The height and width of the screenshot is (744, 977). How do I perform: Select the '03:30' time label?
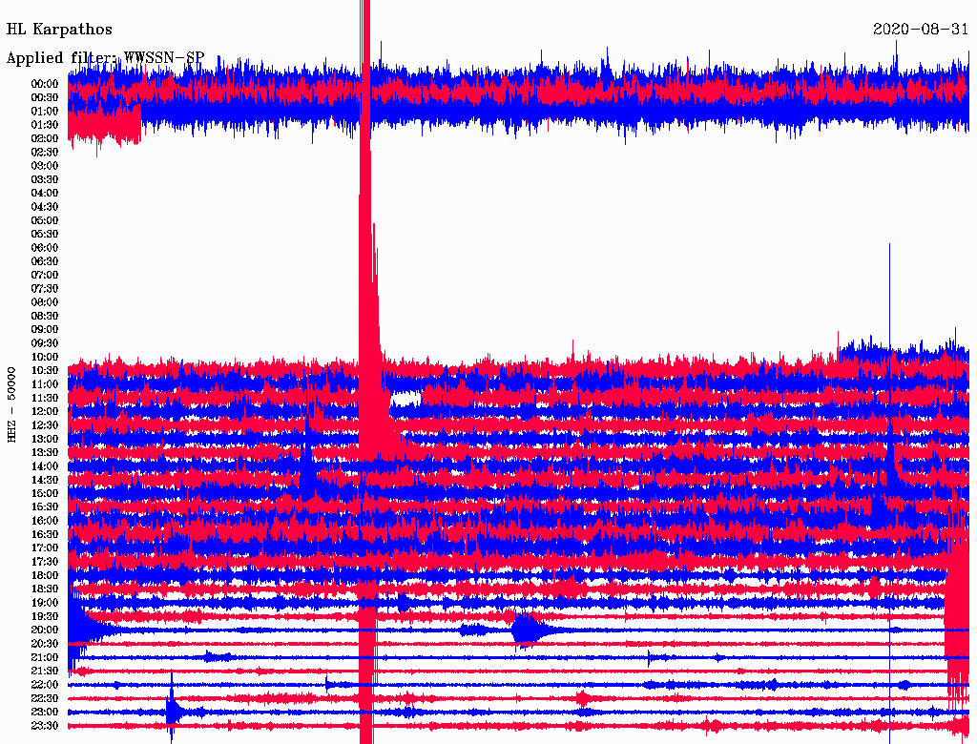pyautogui.click(x=45, y=179)
